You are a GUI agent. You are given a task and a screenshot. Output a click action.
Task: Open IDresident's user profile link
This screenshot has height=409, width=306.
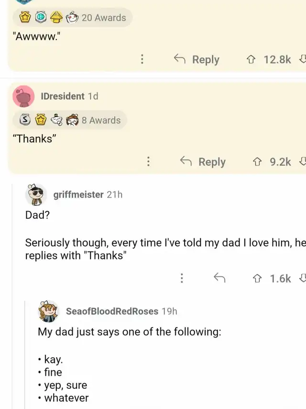click(x=63, y=96)
